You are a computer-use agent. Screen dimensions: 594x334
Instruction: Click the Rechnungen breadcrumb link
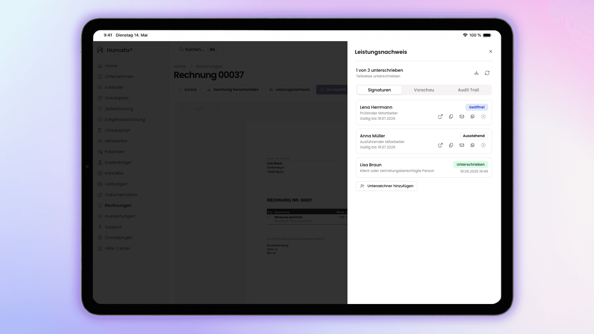click(x=209, y=66)
